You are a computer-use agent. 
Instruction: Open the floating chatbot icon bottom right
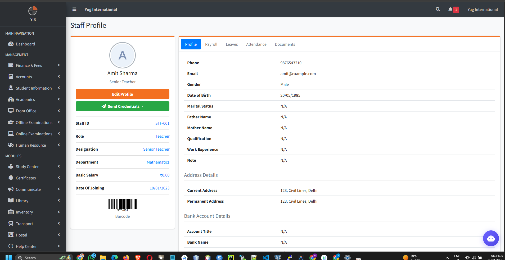click(x=491, y=238)
